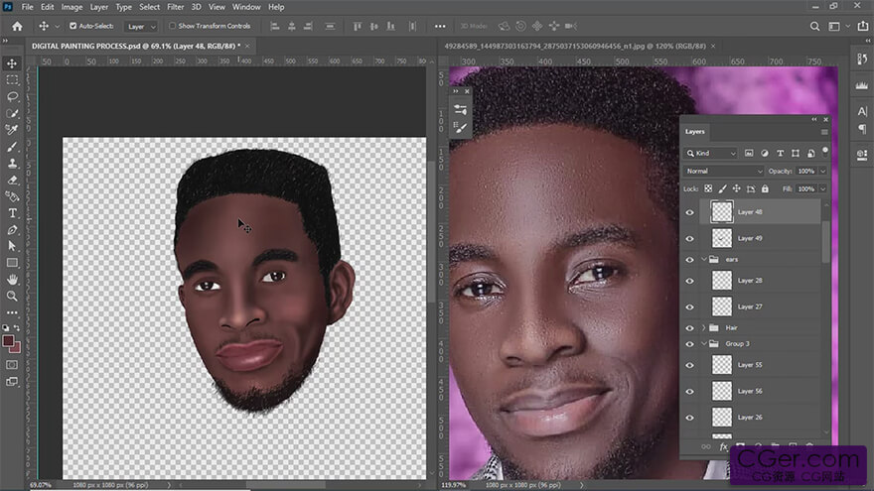
Task: Switch to the DIGITAL PAINTING PROCESS.psd tab
Action: [136, 47]
